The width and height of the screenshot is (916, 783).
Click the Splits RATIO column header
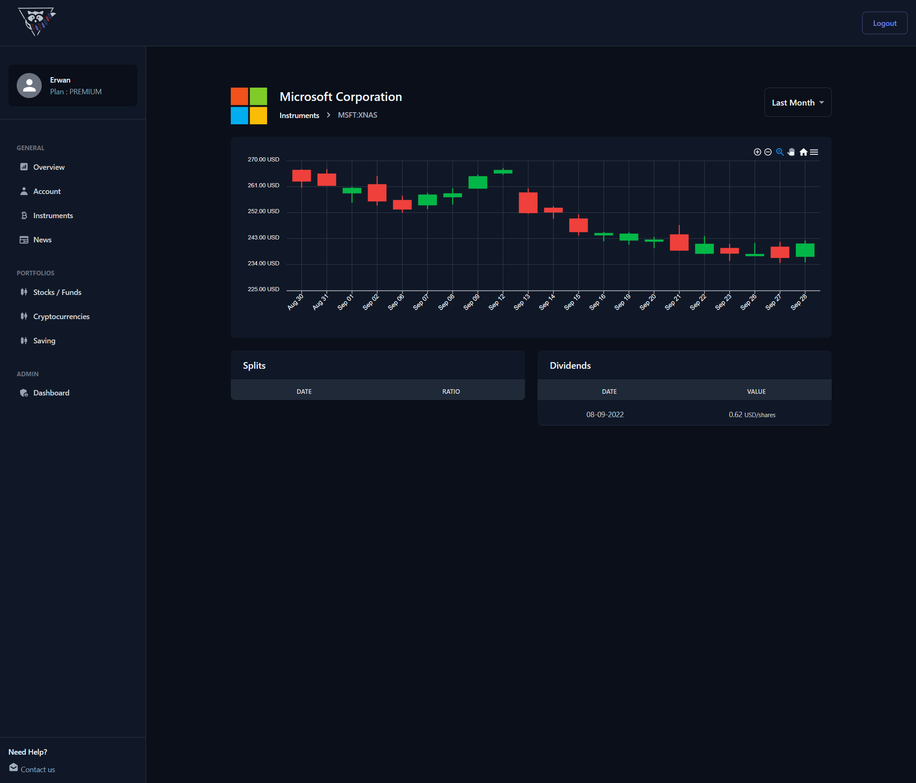tap(451, 391)
